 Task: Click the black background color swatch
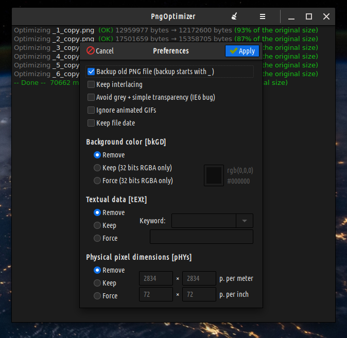[x=214, y=175]
